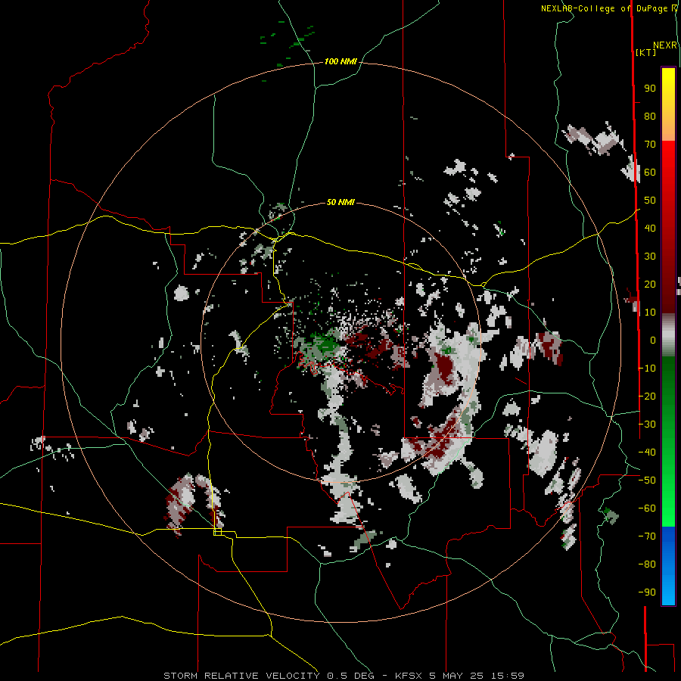
Task: Click the 5 MAY 25 date text
Action: tap(456, 676)
